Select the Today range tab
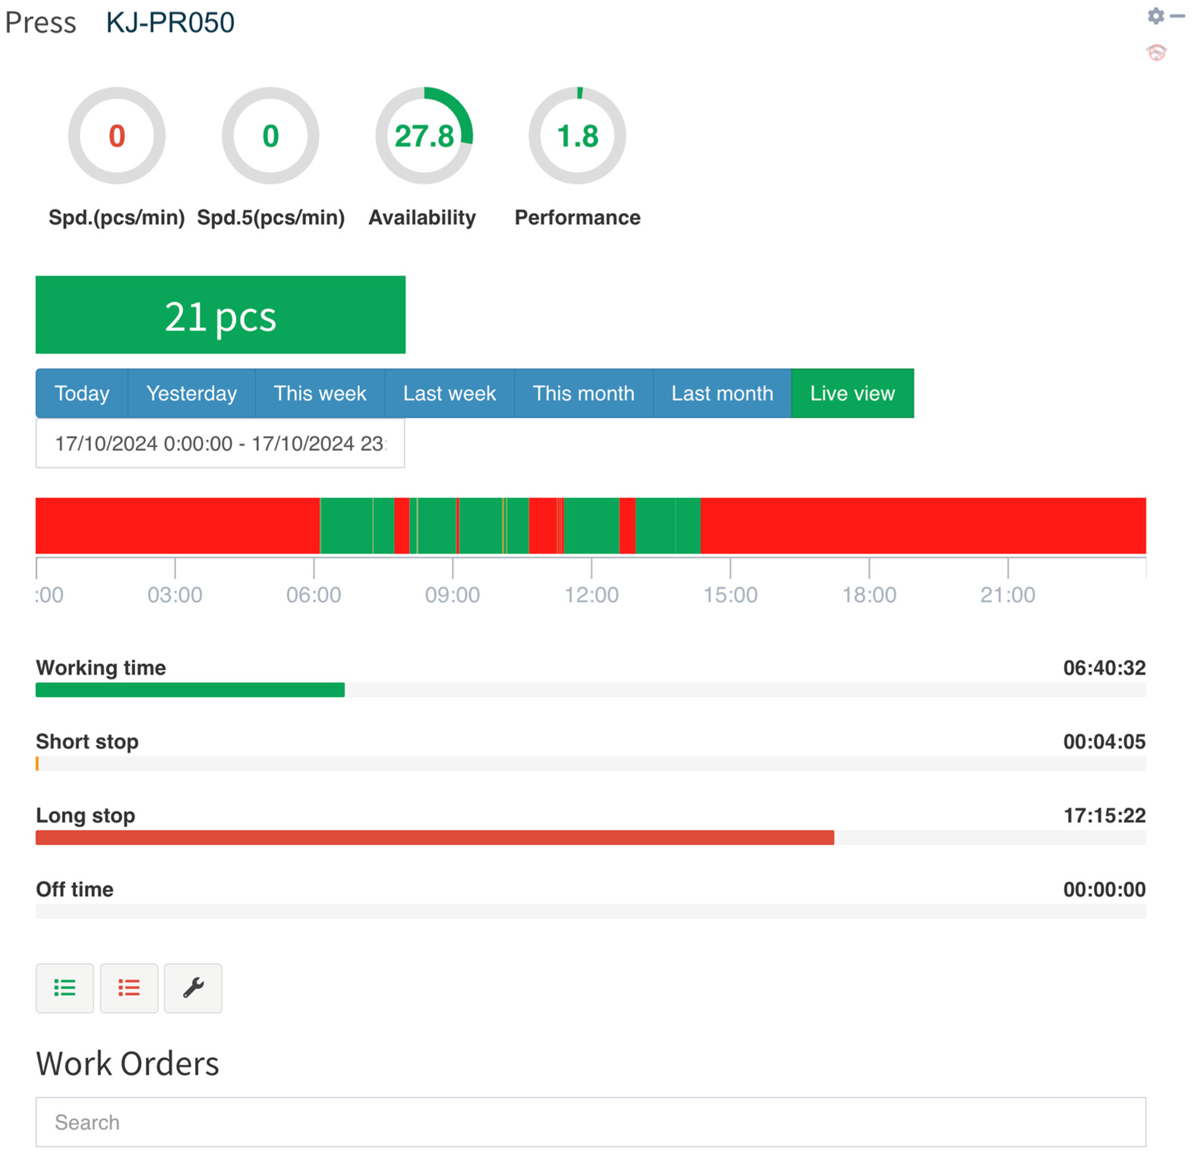Screen dimensions: 1196x1158 pos(82,394)
